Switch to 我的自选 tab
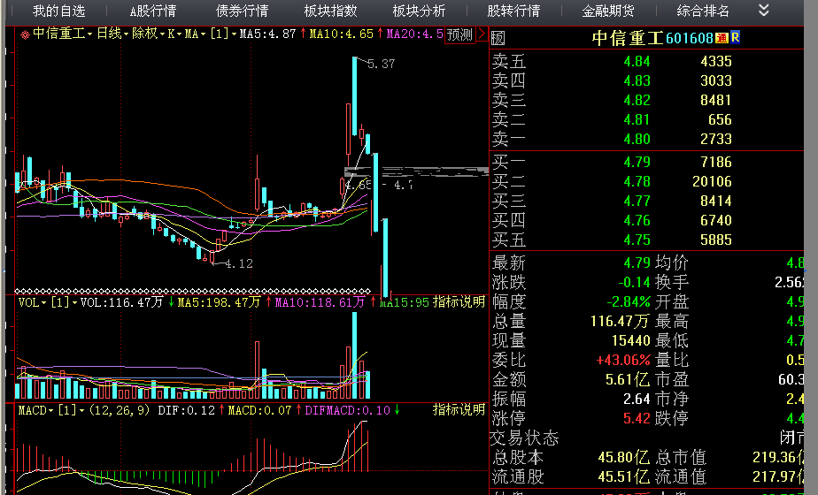This screenshot has width=818, height=495. click(x=58, y=11)
